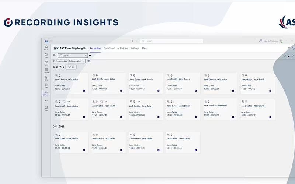The image size is (295, 184).
Task: Open the 11:00 Jane Gates - Jack Smith title
Action: 178,106
